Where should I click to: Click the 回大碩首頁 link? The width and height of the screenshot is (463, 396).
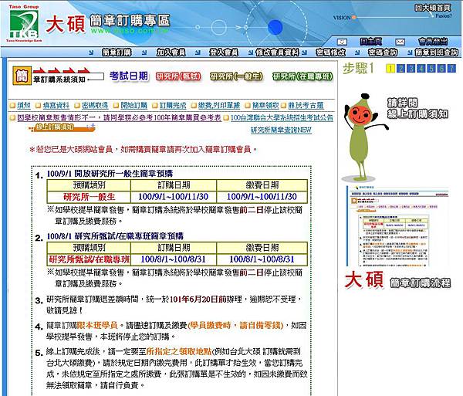click(433, 8)
